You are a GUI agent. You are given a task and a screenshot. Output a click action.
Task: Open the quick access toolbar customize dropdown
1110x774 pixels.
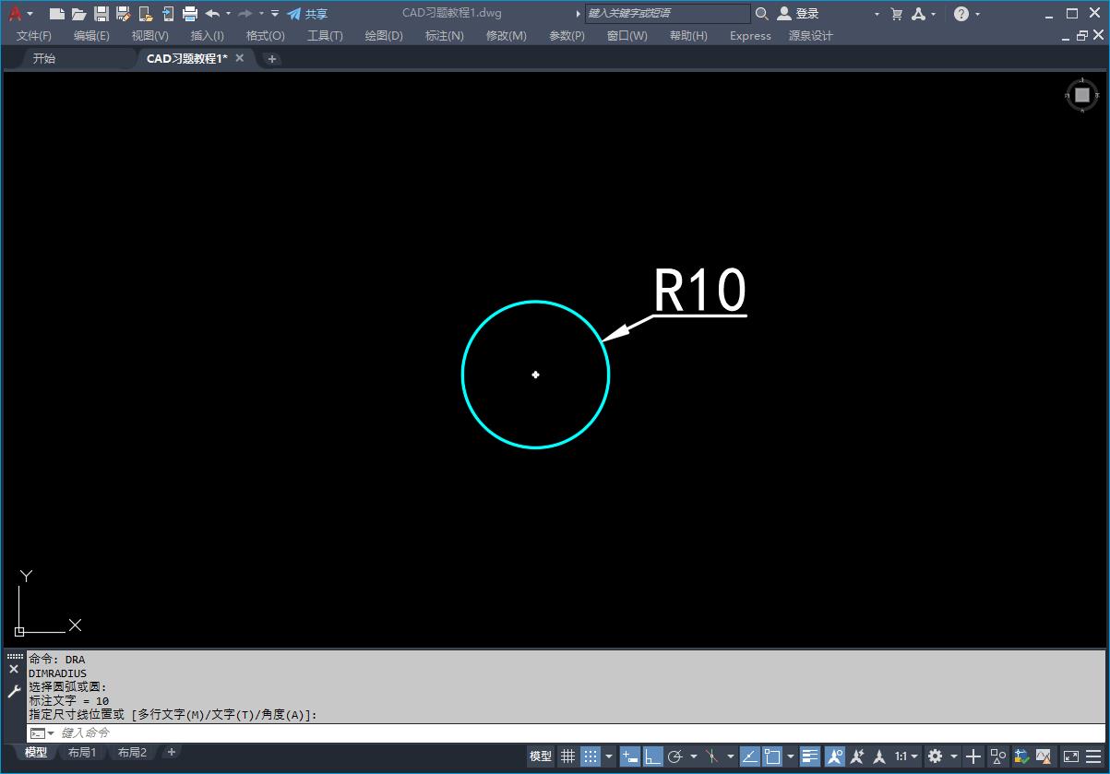(275, 14)
